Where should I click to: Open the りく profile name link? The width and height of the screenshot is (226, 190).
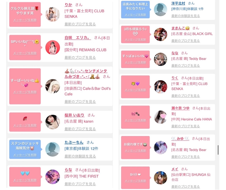[x=175, y=78]
